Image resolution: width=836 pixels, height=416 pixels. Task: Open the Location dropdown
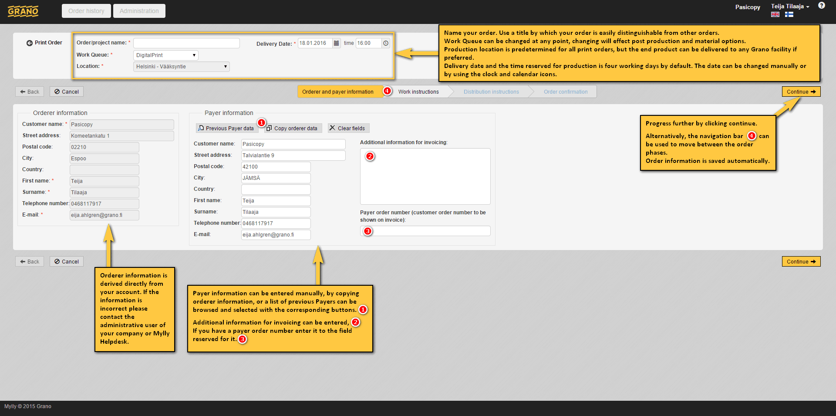(x=181, y=67)
